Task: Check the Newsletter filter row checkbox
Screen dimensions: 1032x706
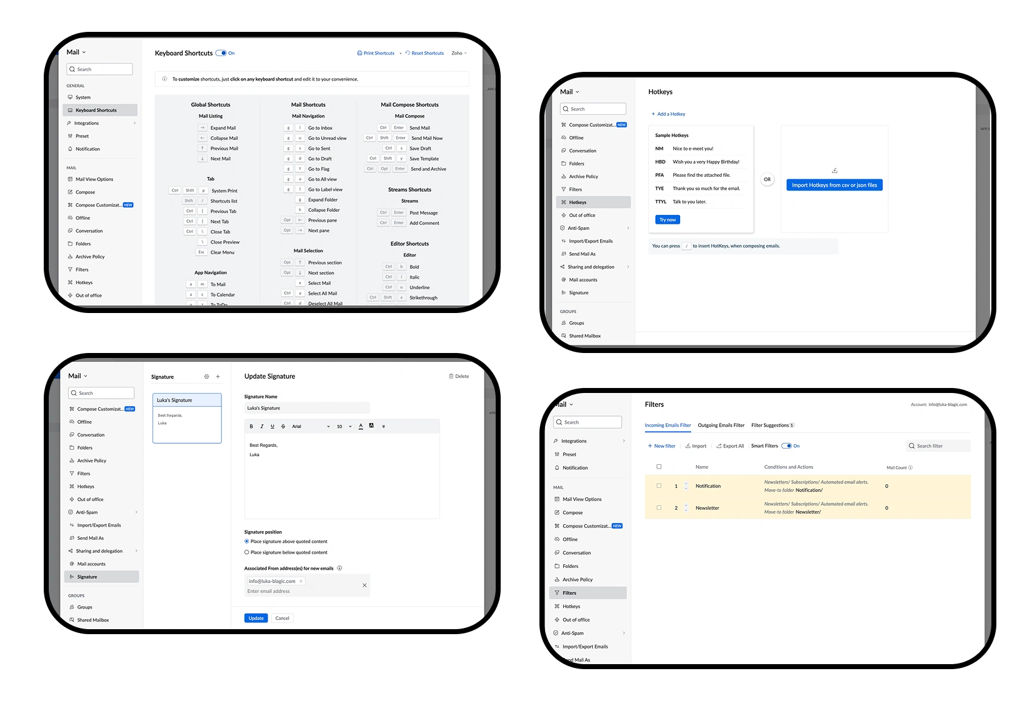Action: coord(659,508)
